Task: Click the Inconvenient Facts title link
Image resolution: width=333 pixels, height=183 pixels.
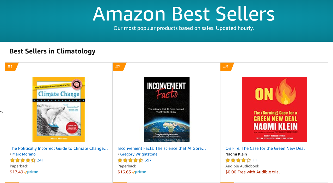Action: point(162,148)
